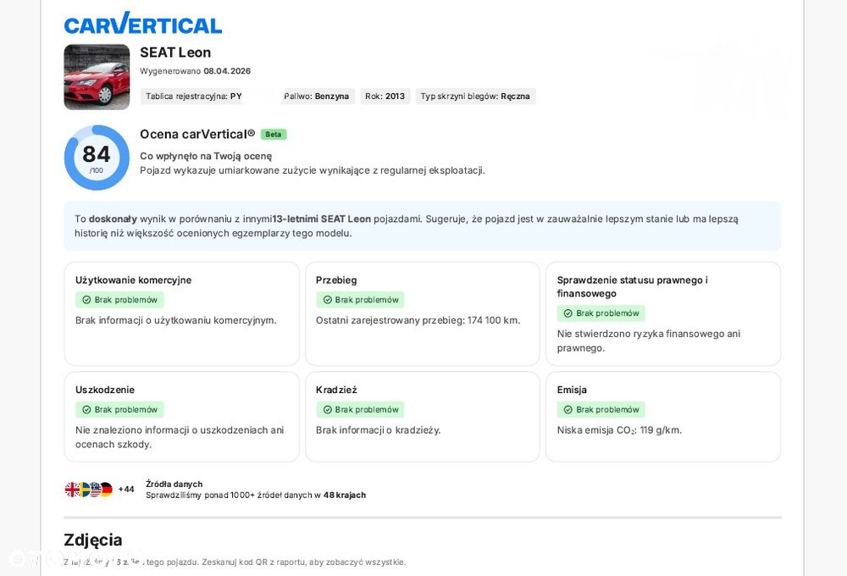847x576 pixels.
Task: Click the German flag icon
Action: pyautogui.click(x=106, y=490)
